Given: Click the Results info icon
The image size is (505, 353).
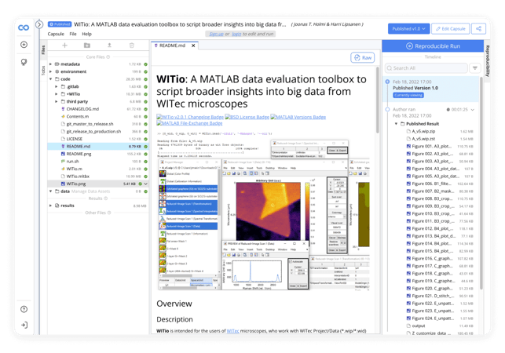Looking at the screenshot, I should (106, 198).
